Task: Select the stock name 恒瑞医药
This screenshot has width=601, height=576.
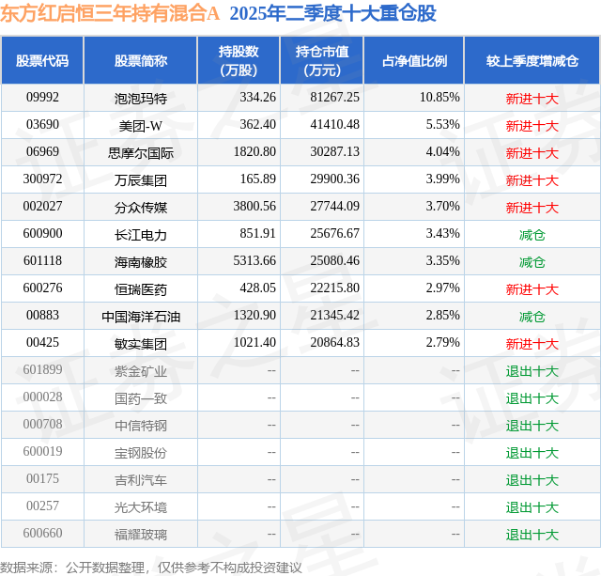Action: 141,289
